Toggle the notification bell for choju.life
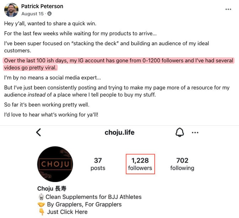Image resolution: width=239 pixels, height=218 pixels. pos(180,132)
